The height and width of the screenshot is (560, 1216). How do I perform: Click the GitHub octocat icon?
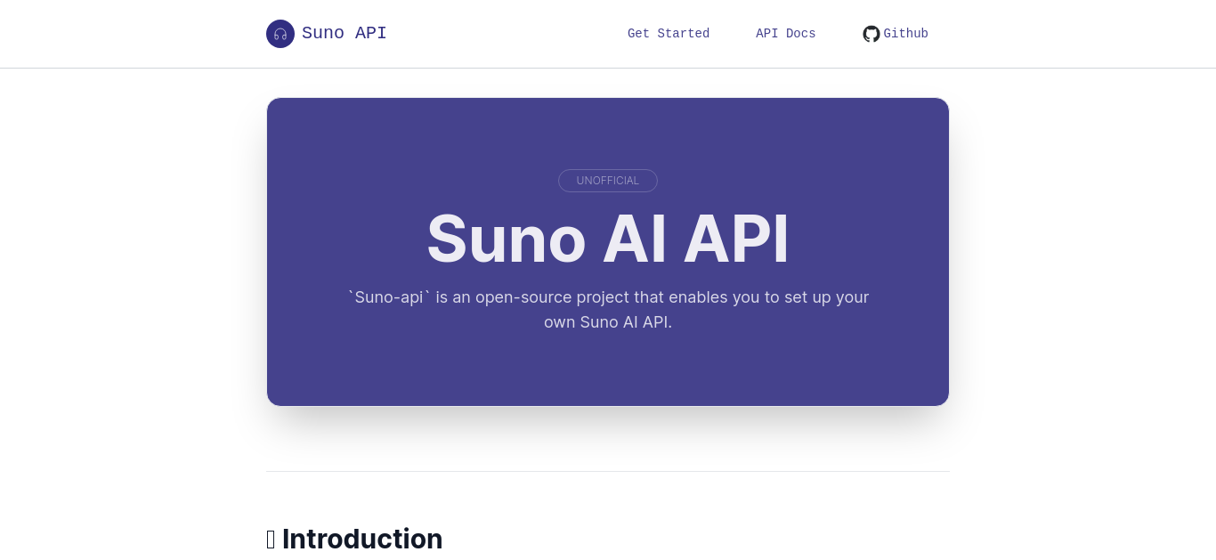click(x=871, y=34)
